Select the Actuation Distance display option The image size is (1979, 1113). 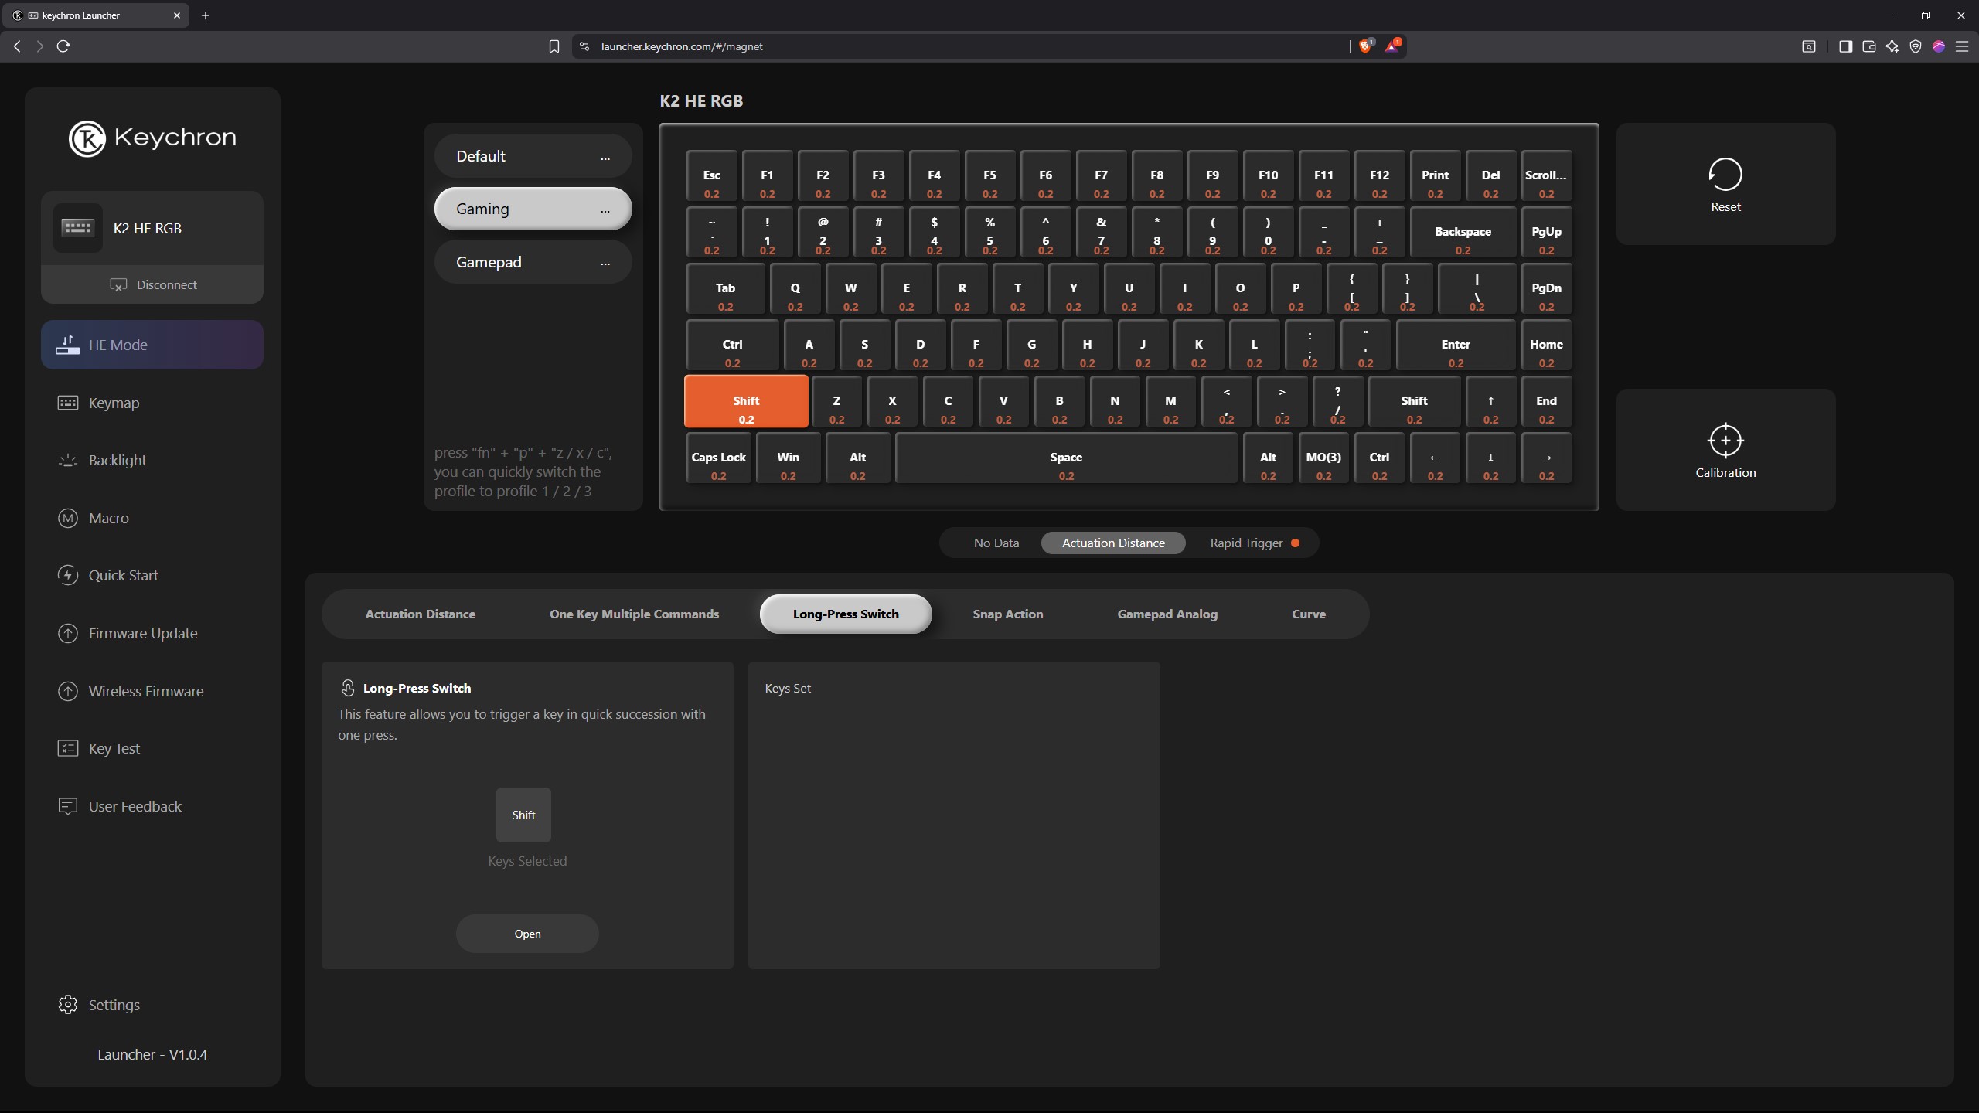[x=1112, y=543]
